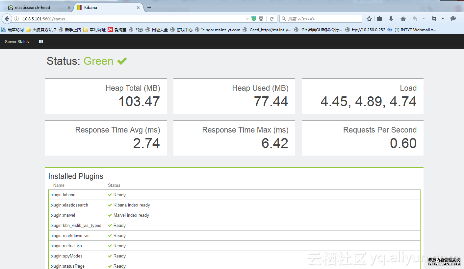Bookmark this page with the star icon
Screen dimensions: 464x269
369,19
